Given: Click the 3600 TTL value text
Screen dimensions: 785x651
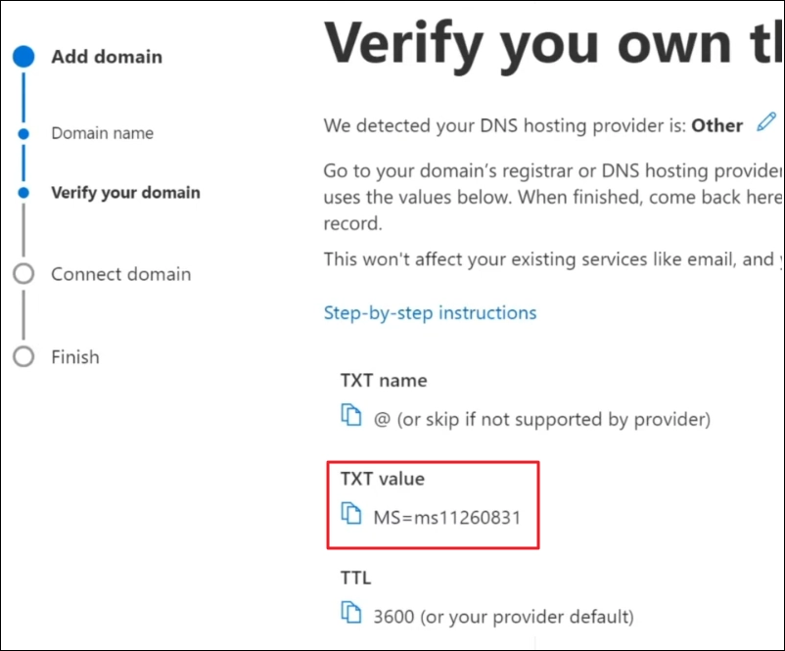Looking at the screenshot, I should (503, 617).
